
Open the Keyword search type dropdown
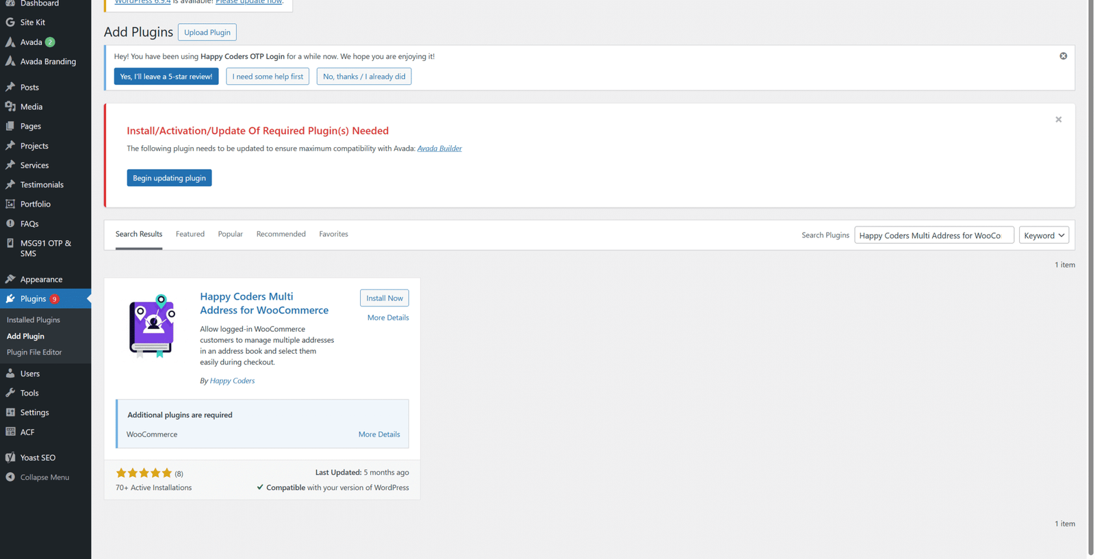click(1044, 235)
